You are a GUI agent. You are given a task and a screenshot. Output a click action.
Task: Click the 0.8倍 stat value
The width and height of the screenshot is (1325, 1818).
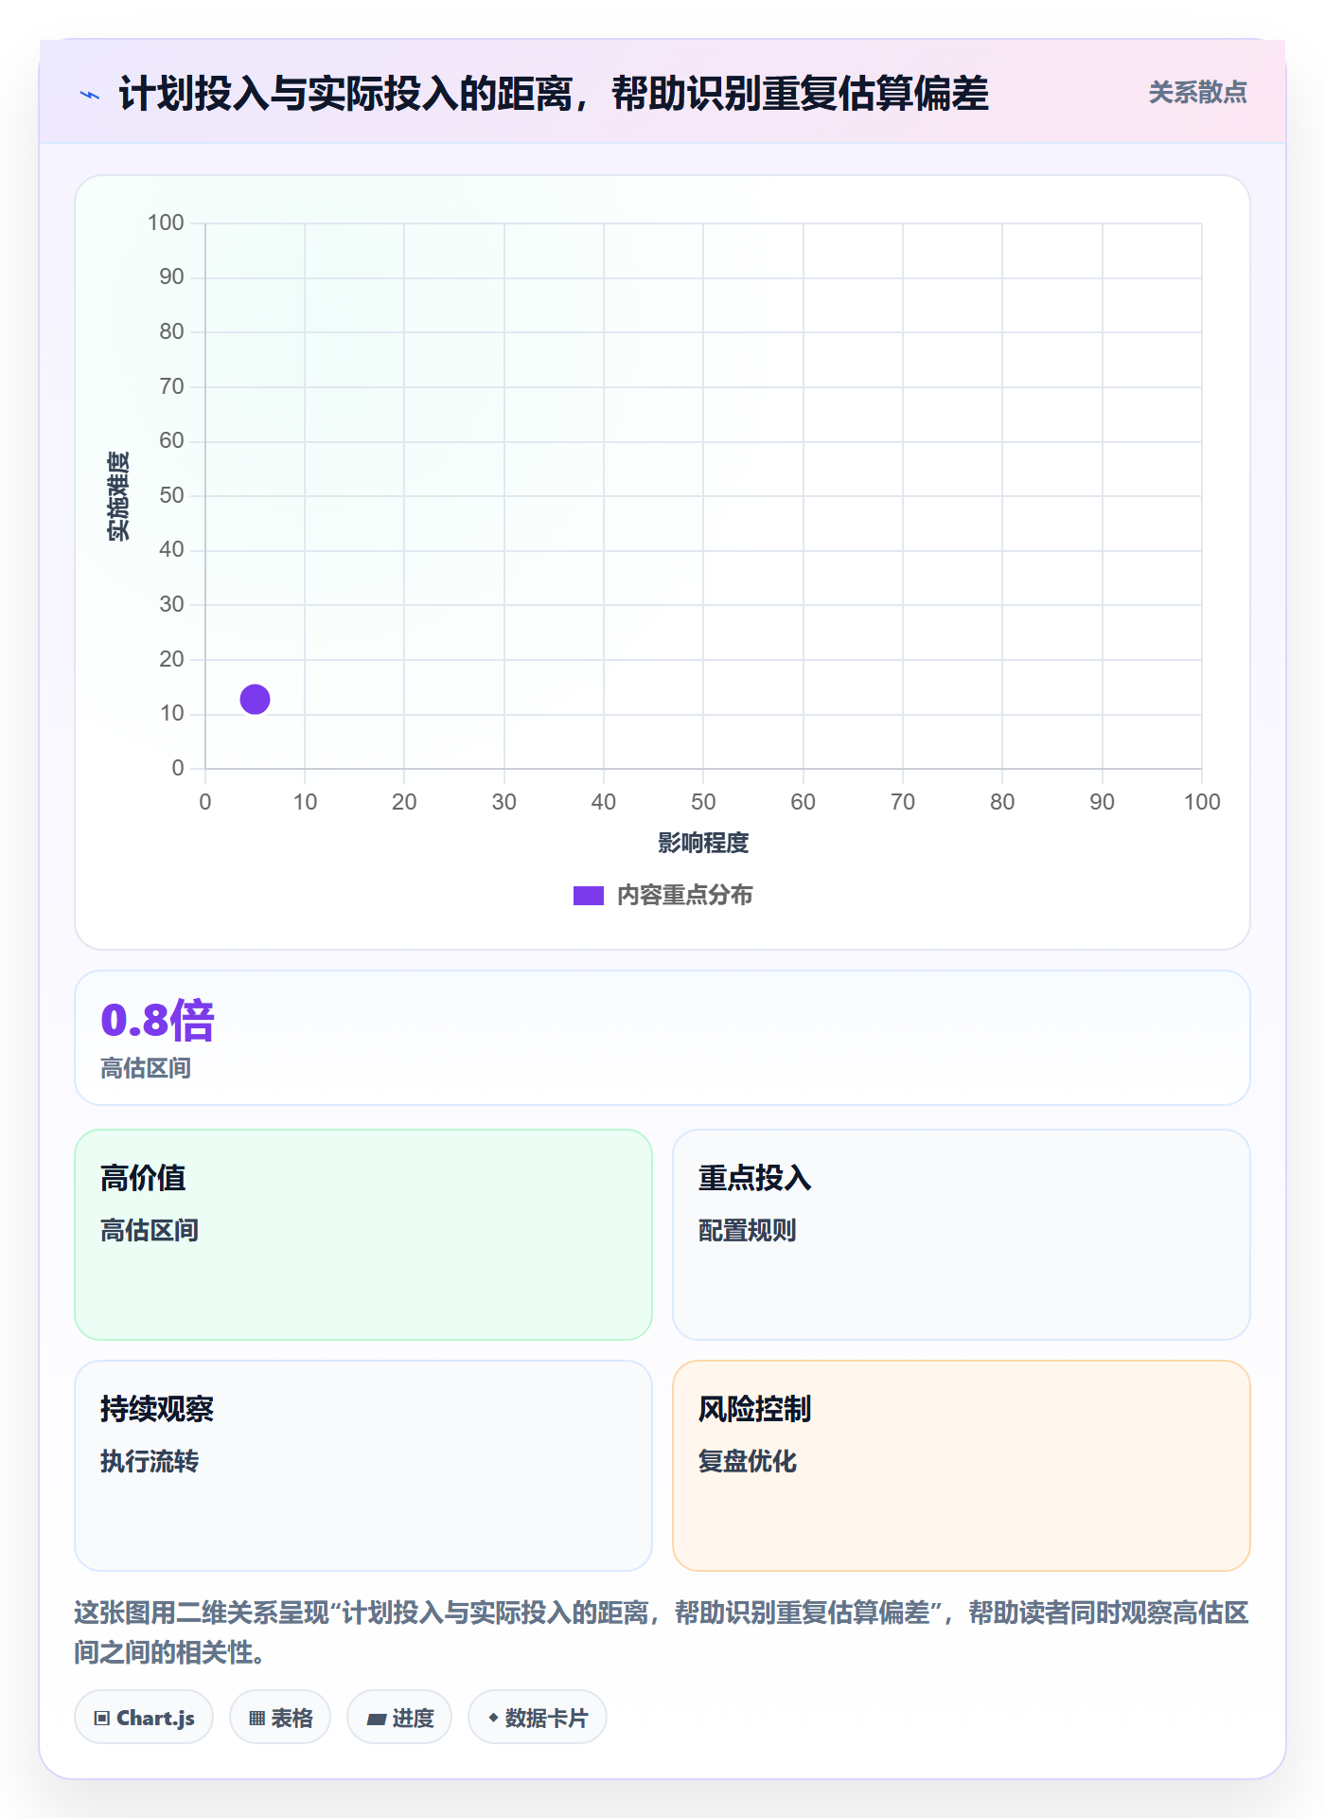pyautogui.click(x=157, y=1021)
